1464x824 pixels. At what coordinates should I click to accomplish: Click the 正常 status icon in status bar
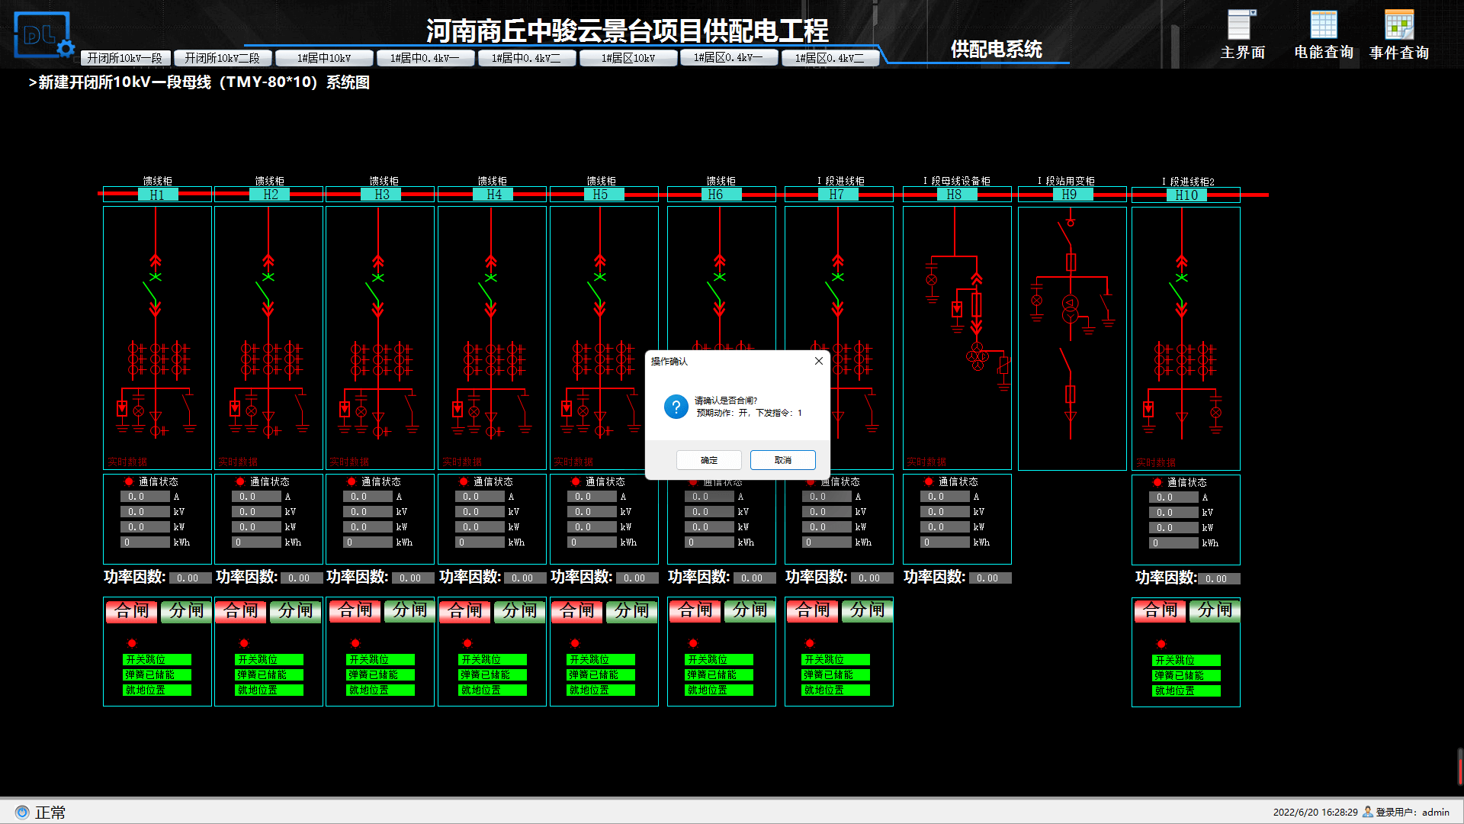coord(22,813)
